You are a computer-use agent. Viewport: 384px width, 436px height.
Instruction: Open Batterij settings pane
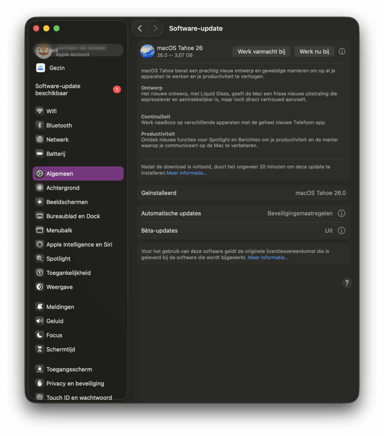(x=78, y=153)
